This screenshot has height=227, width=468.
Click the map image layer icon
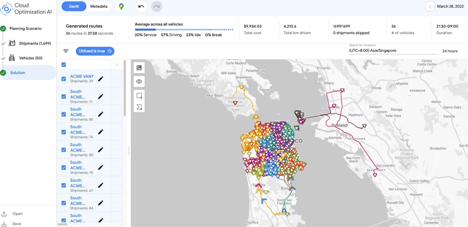(139, 68)
